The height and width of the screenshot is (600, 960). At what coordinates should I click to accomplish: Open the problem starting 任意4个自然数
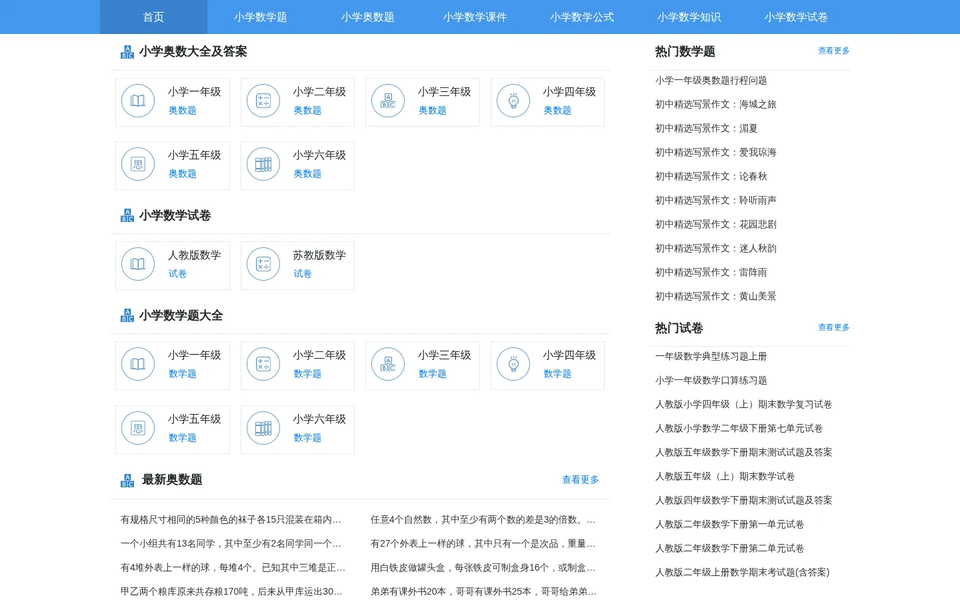tap(483, 520)
